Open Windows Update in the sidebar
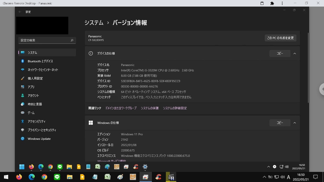324x182 pixels. pyautogui.click(x=47, y=139)
